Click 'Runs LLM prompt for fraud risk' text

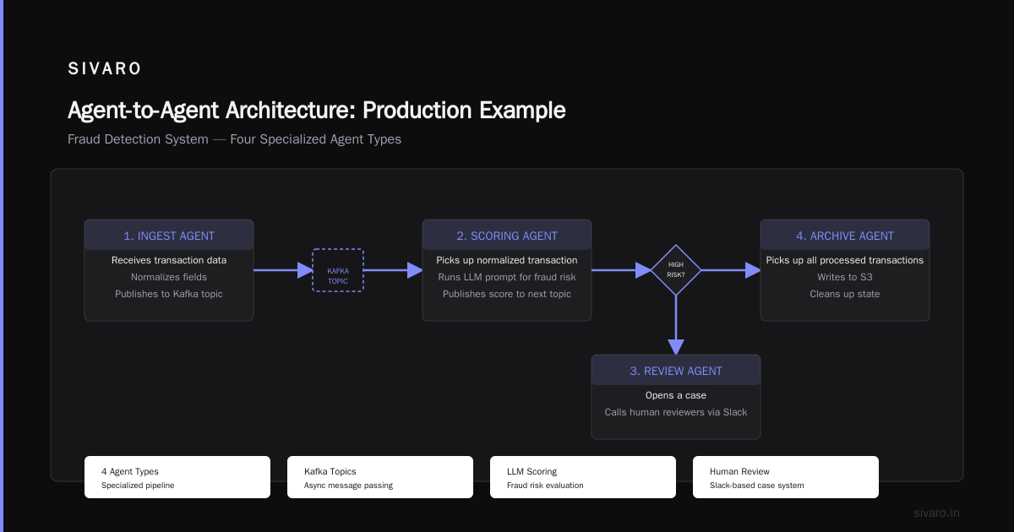(507, 277)
